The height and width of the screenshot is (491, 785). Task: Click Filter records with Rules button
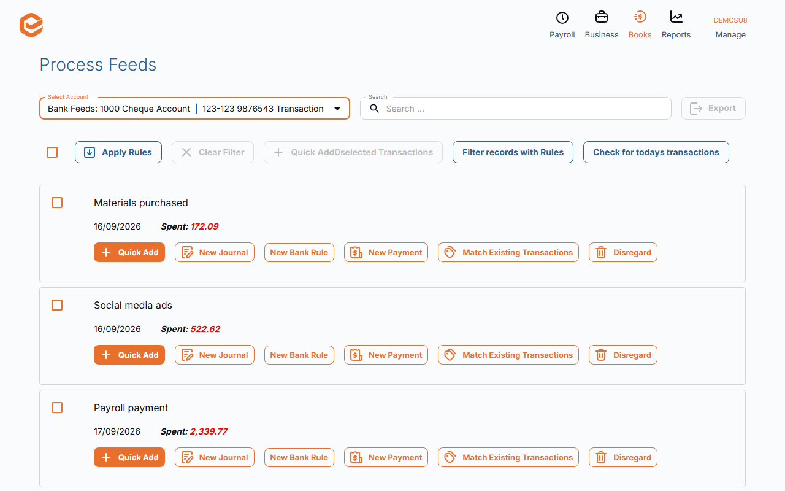513,152
